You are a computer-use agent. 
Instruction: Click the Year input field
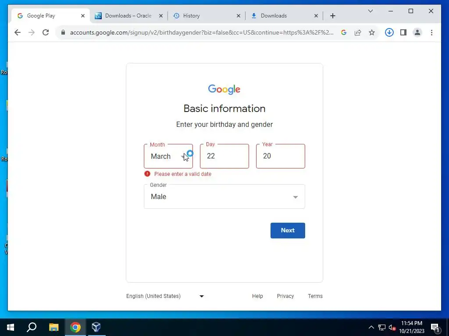(x=281, y=156)
